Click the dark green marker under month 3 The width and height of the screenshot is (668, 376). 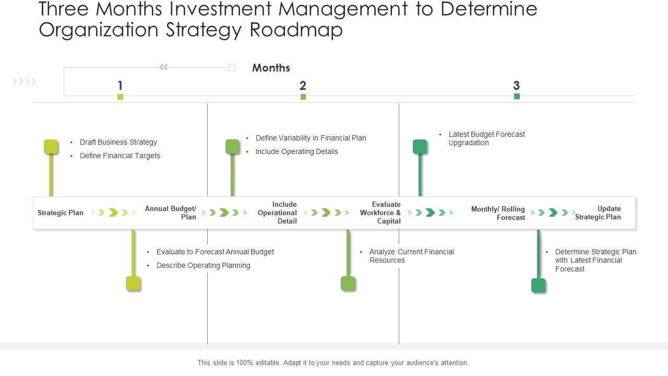point(517,96)
